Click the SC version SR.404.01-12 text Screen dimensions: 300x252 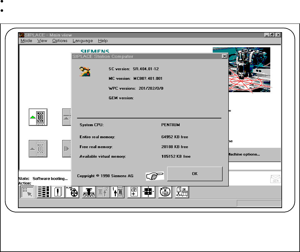[x=134, y=69]
